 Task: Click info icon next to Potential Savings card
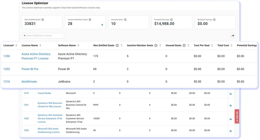click(x=171, y=20)
